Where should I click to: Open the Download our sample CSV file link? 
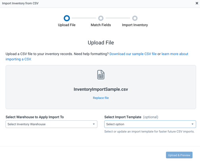(x=133, y=54)
